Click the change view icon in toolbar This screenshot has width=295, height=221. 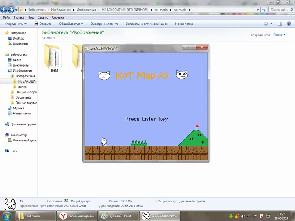[x=266, y=24]
